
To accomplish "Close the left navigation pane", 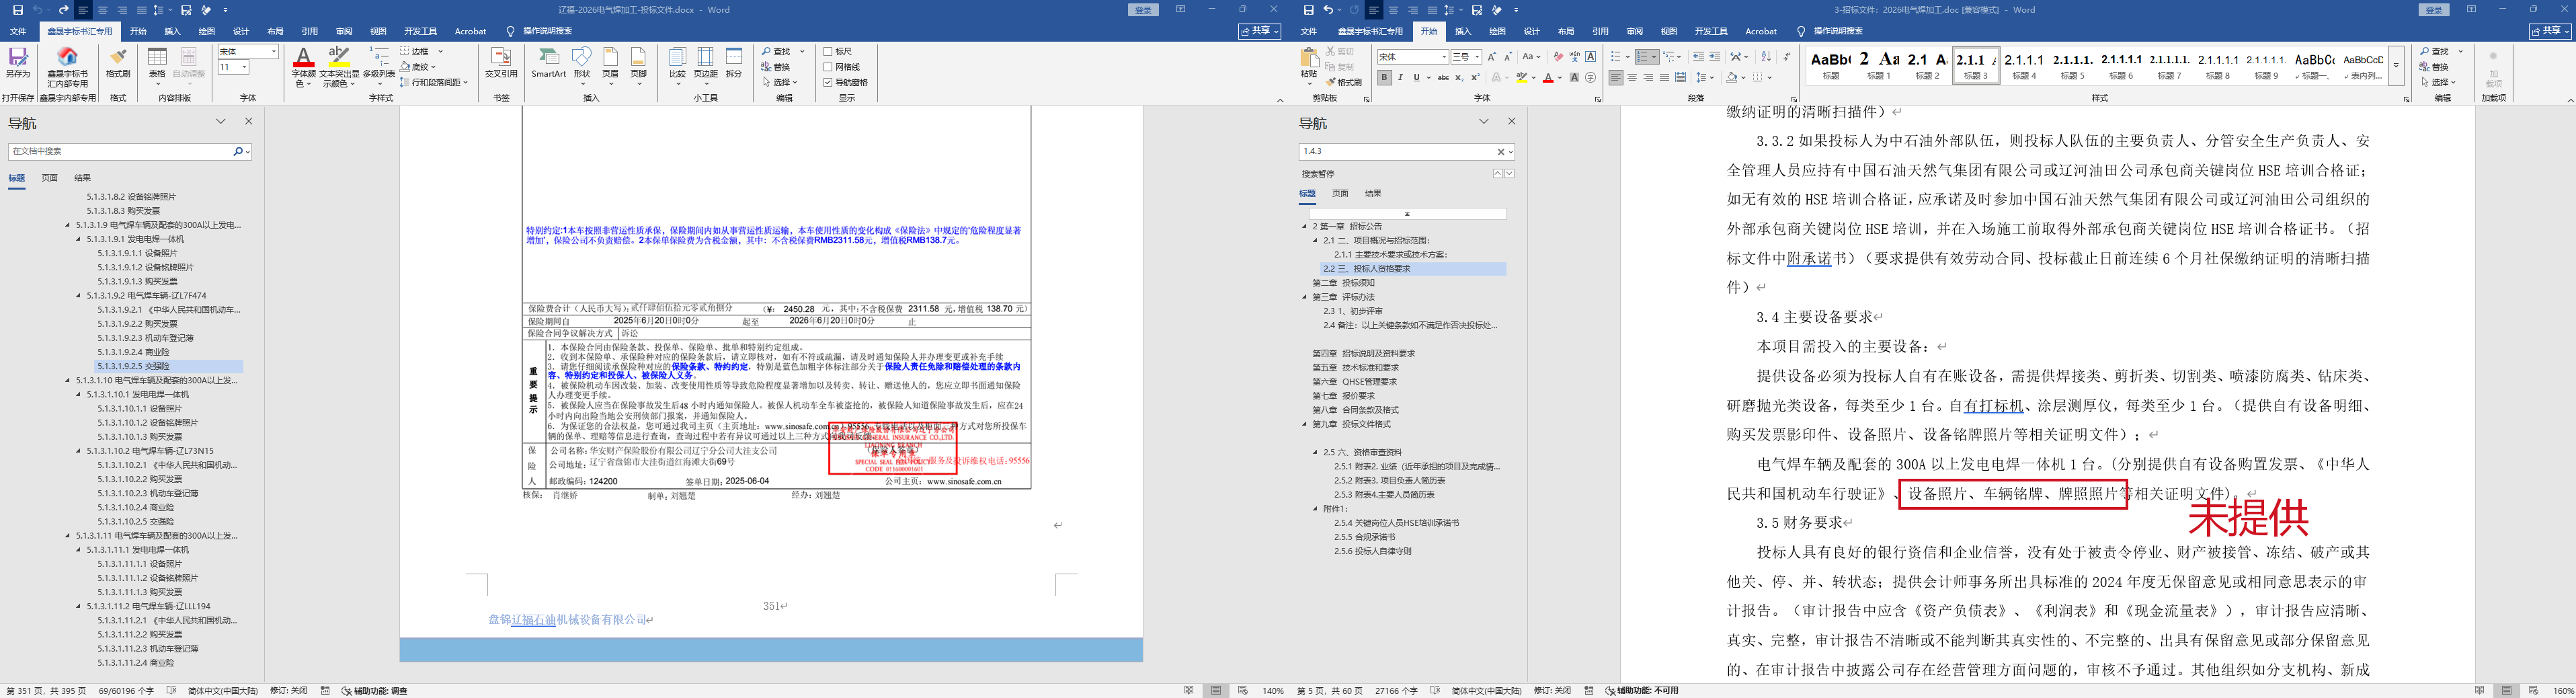I will point(249,121).
